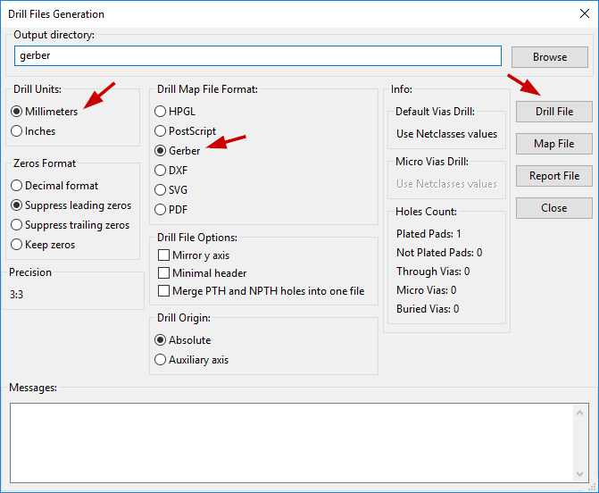Click Plated Pads: 1 text

coord(428,233)
